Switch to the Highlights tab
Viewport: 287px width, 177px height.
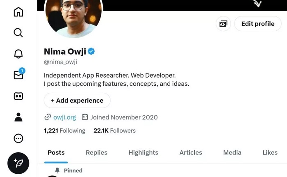pos(143,153)
